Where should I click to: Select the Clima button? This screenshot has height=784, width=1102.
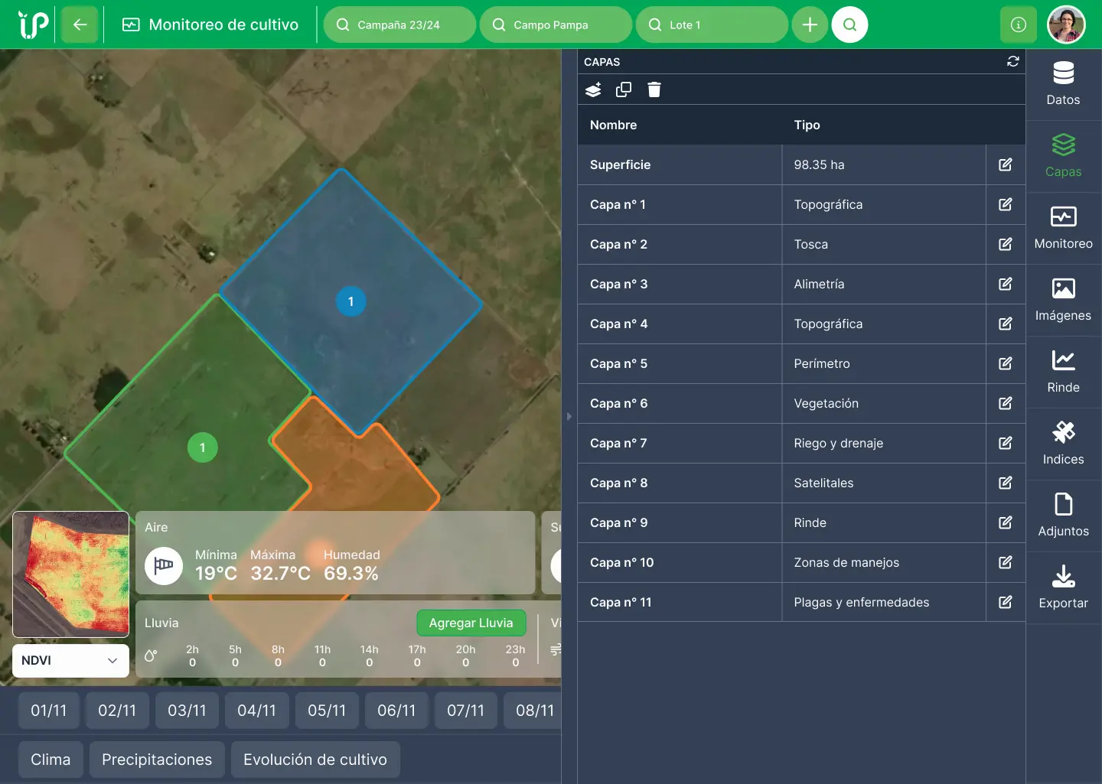pos(51,760)
